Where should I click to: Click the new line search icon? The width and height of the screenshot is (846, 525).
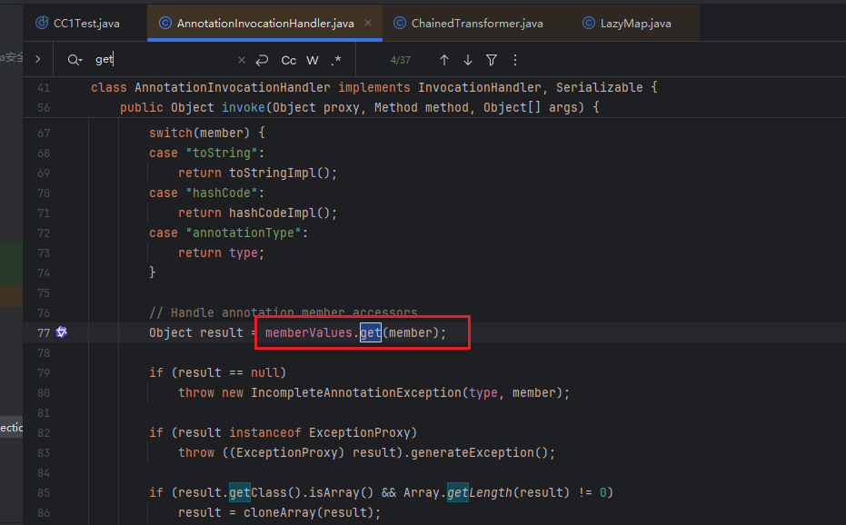point(262,60)
